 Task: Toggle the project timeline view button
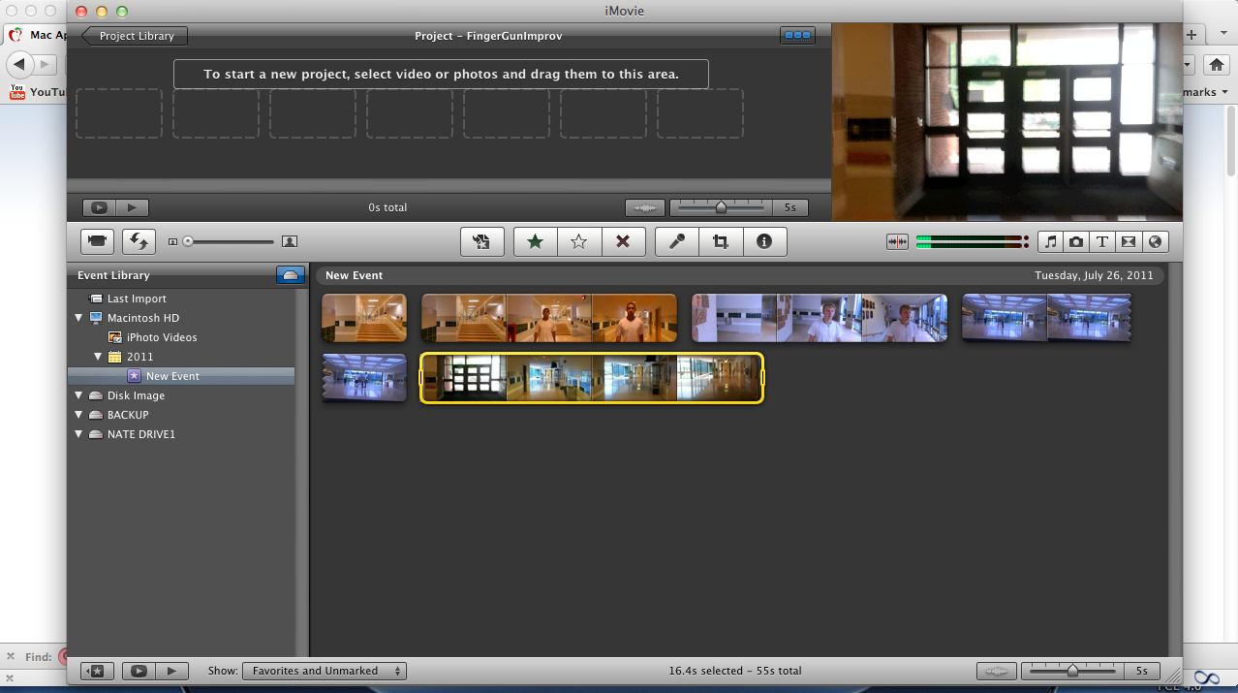tap(797, 36)
